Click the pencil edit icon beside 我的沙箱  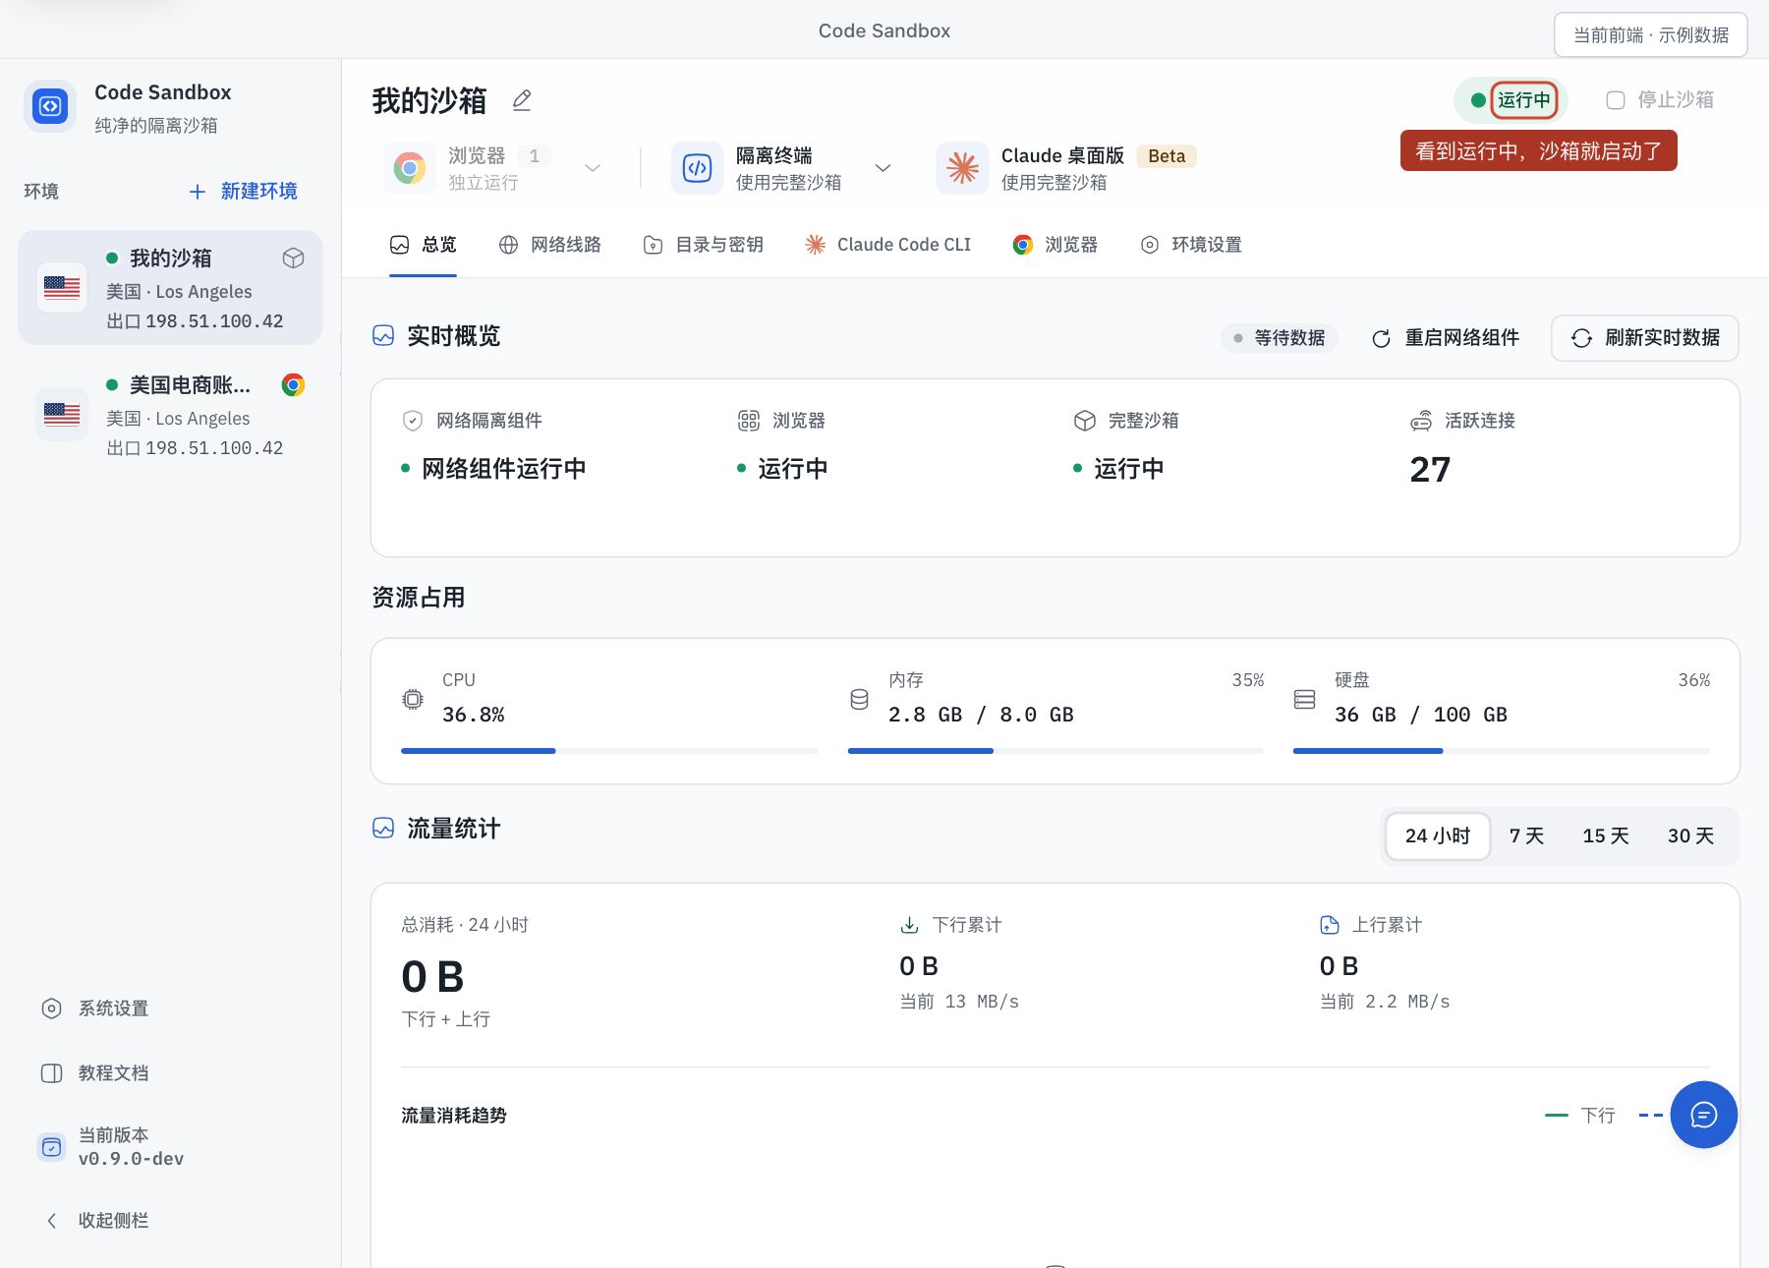coord(522,100)
